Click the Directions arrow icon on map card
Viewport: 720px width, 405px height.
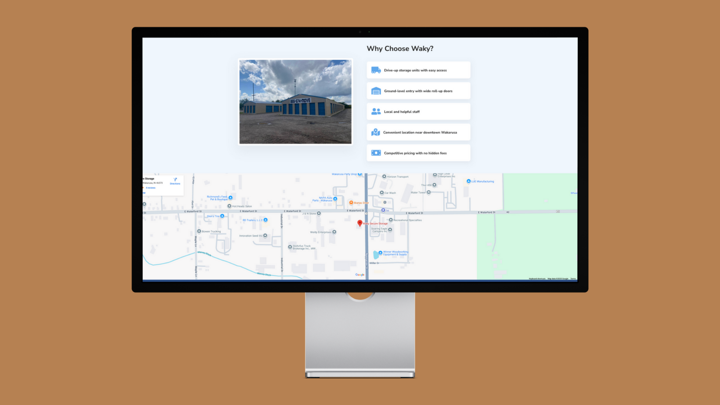point(175,180)
